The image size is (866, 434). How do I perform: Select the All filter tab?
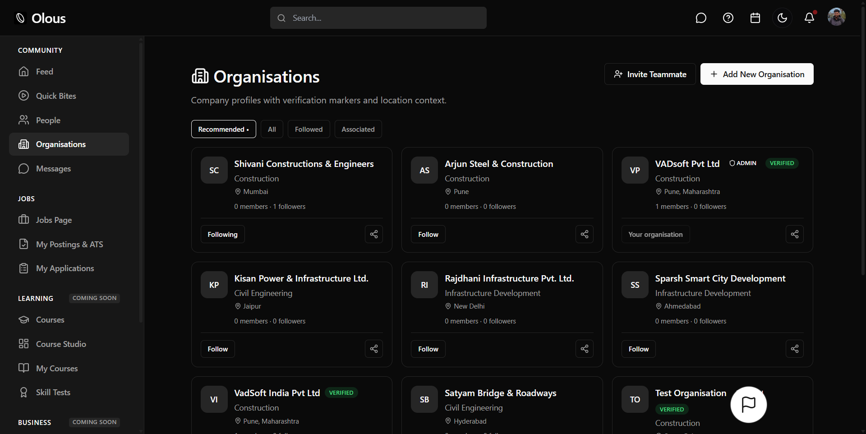pos(272,129)
